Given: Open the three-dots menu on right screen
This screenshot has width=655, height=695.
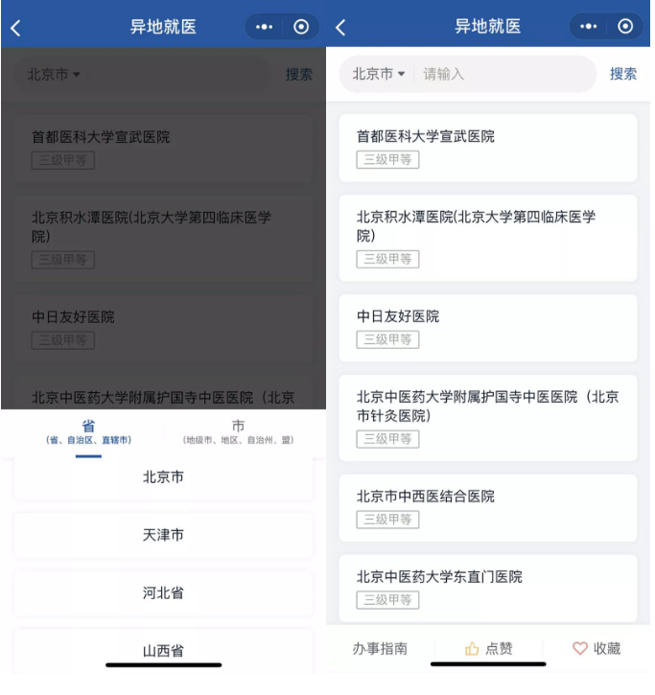Looking at the screenshot, I should coord(589,27).
